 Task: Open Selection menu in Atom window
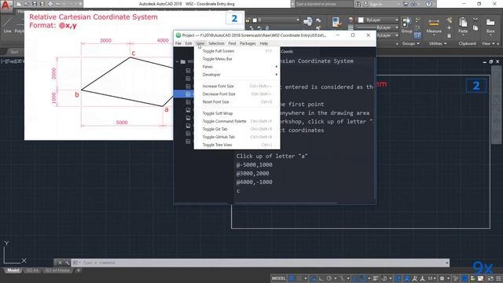(x=216, y=43)
